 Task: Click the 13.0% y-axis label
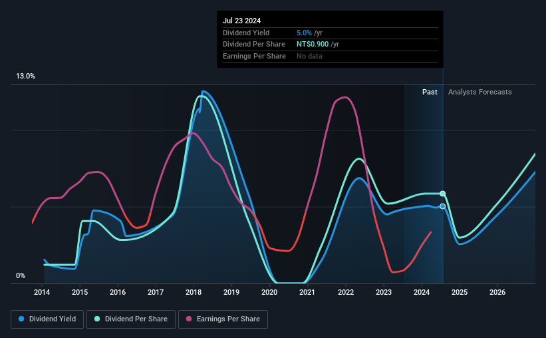tap(25, 77)
